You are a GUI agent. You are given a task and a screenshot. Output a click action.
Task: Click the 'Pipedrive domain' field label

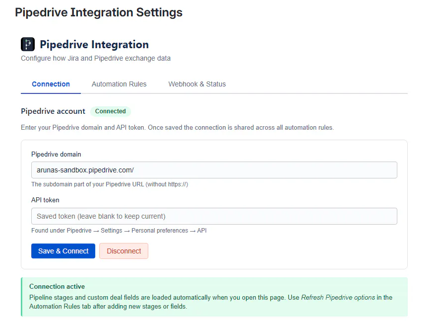pos(56,155)
